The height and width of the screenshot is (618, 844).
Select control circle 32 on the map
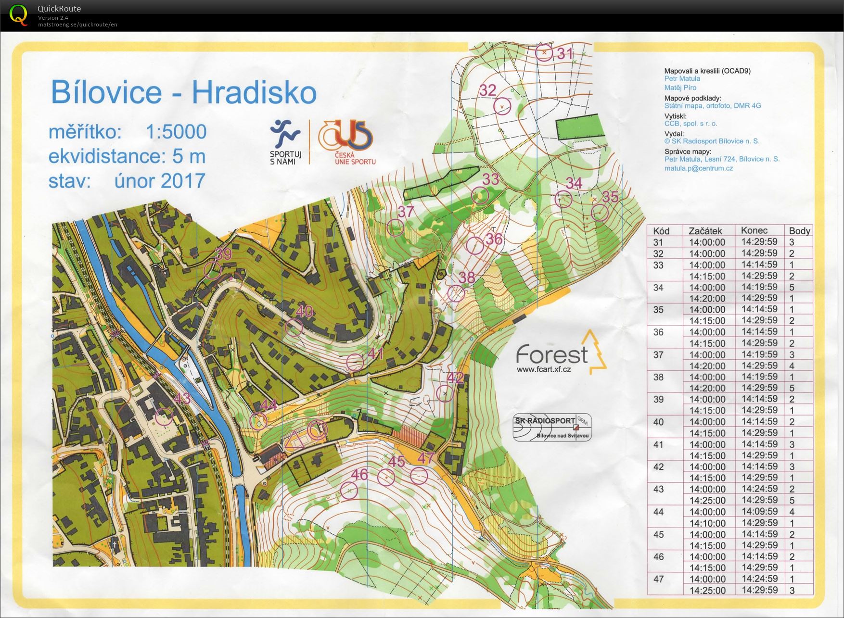[x=502, y=106]
